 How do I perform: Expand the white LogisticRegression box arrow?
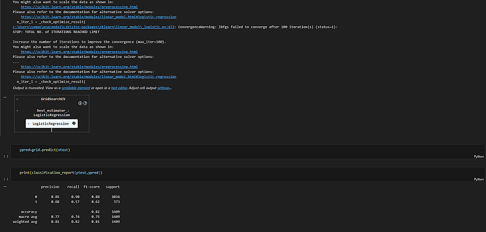coord(29,124)
